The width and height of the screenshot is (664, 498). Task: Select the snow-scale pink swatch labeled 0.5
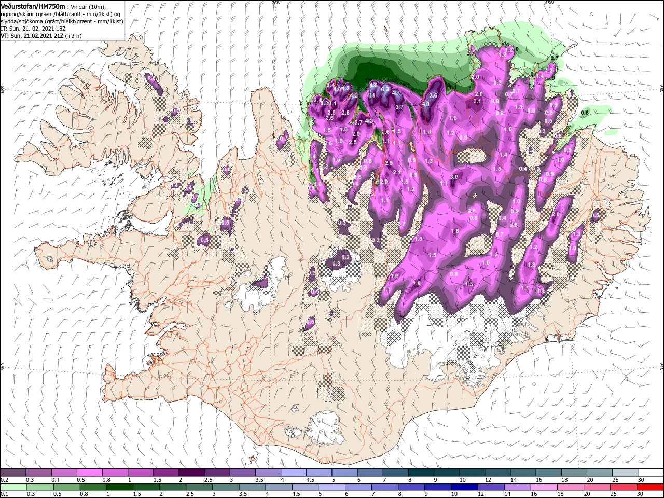pyautogui.click(x=89, y=473)
